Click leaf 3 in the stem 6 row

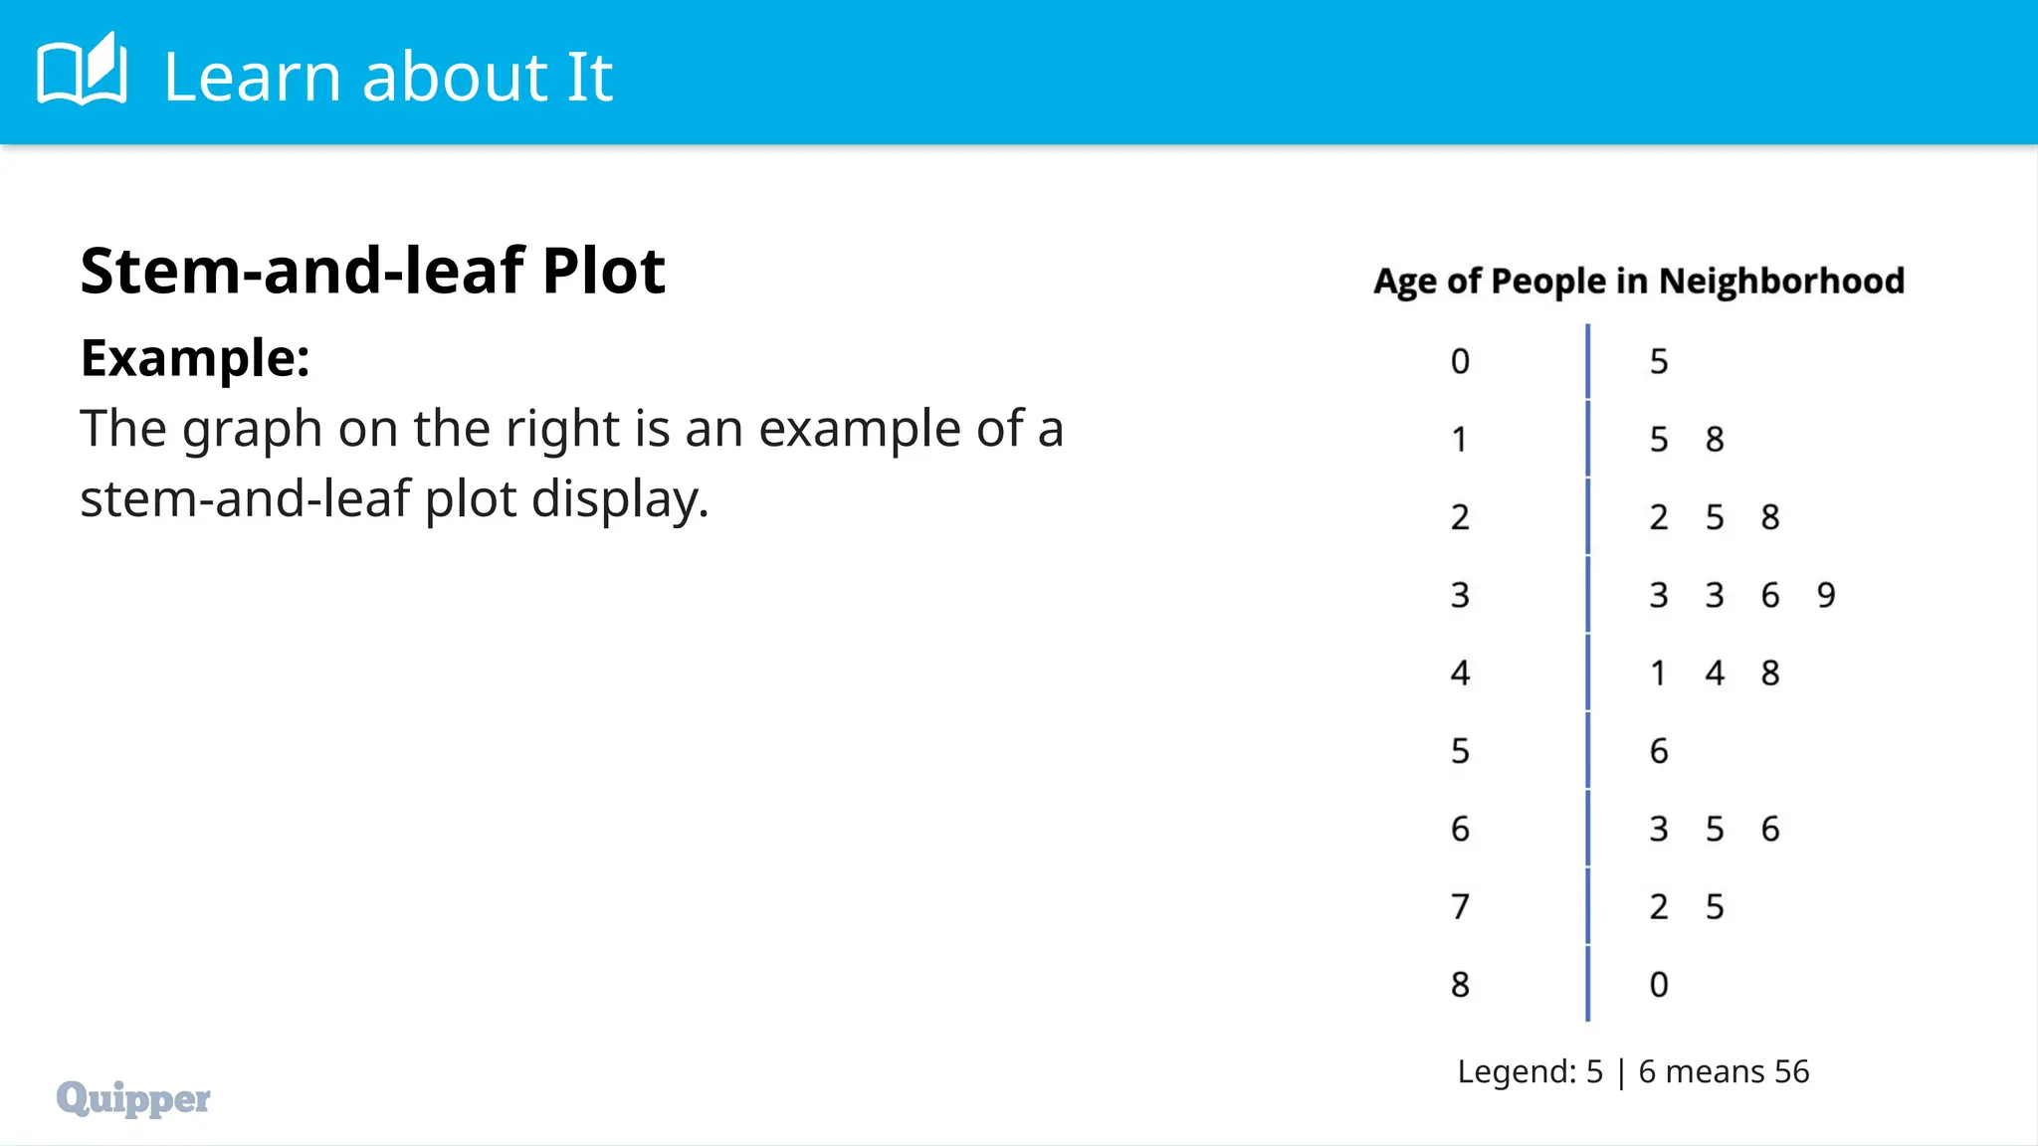coord(1659,830)
